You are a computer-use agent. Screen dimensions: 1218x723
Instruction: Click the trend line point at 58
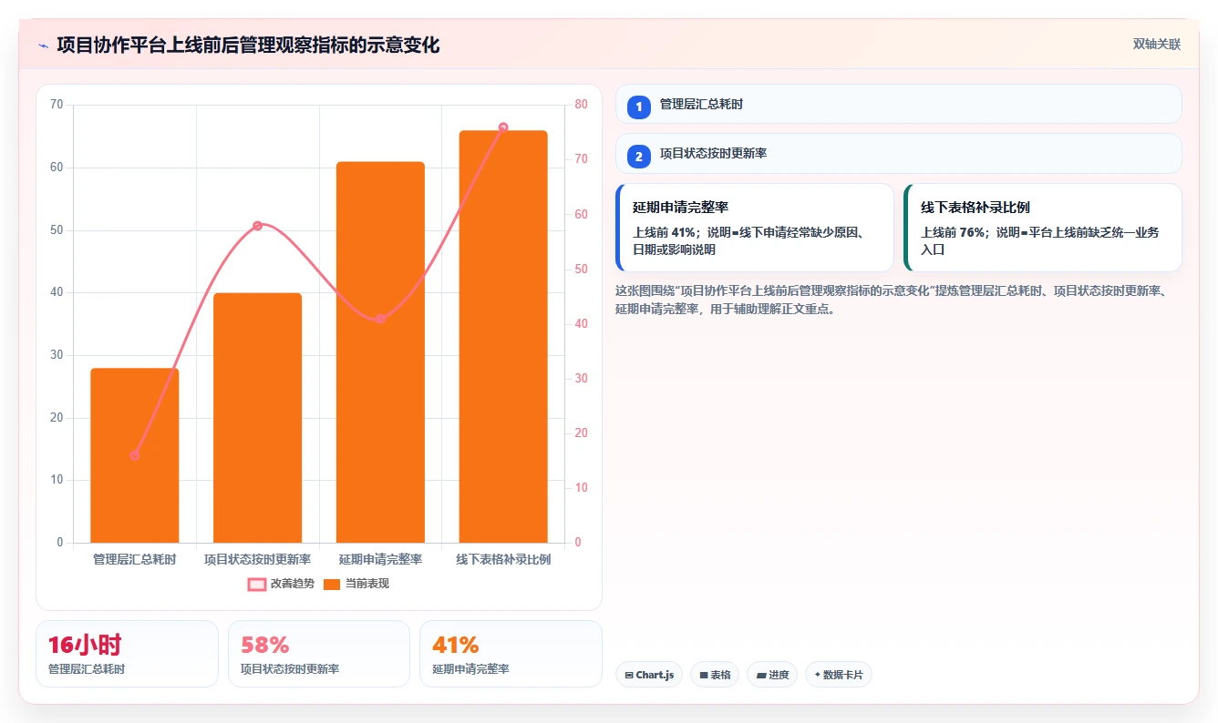(x=257, y=226)
